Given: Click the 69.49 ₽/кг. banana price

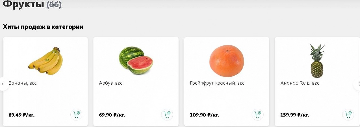Looking at the screenshot, I should click(x=21, y=115).
